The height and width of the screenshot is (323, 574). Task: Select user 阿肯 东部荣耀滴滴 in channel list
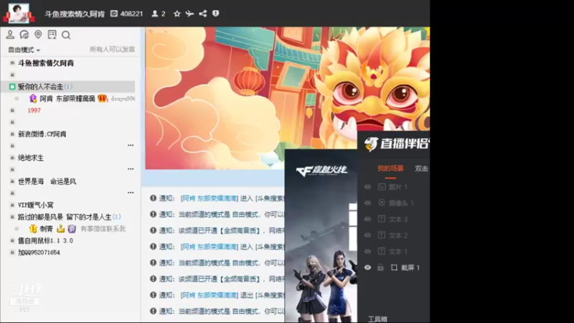click(67, 98)
